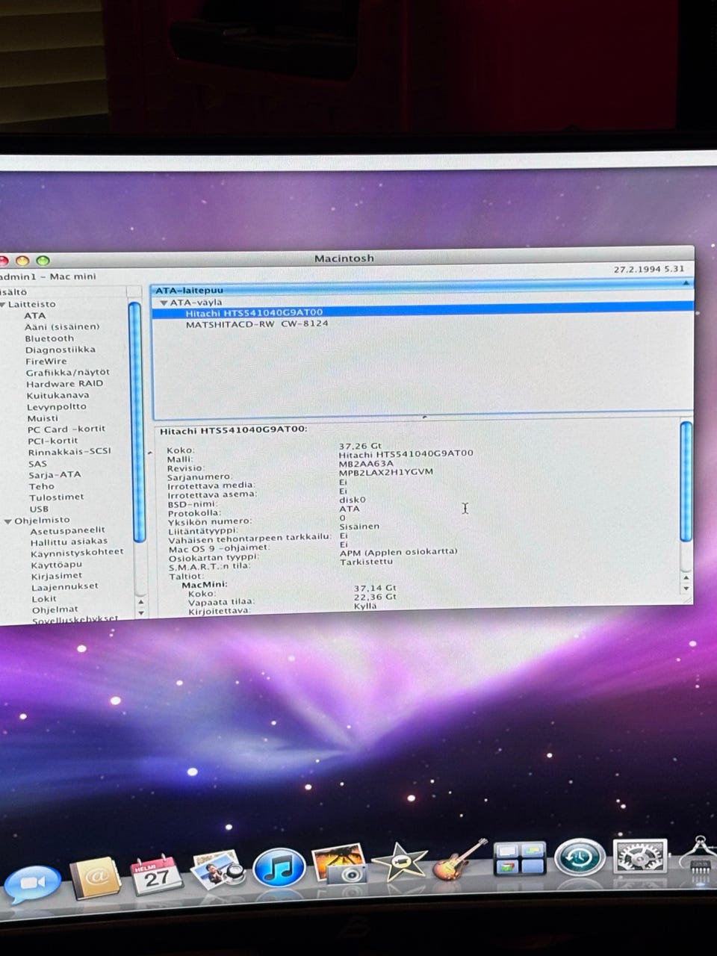This screenshot has width=717, height=956.
Task: Select ATA in the sidebar
Action: coord(34,316)
